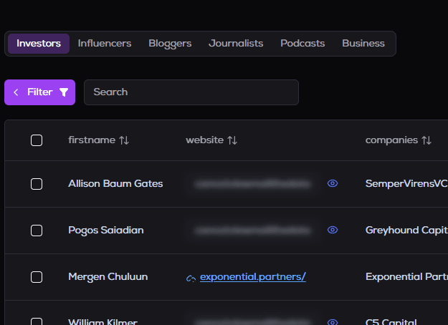Sort by firstname column arrows

tap(124, 140)
